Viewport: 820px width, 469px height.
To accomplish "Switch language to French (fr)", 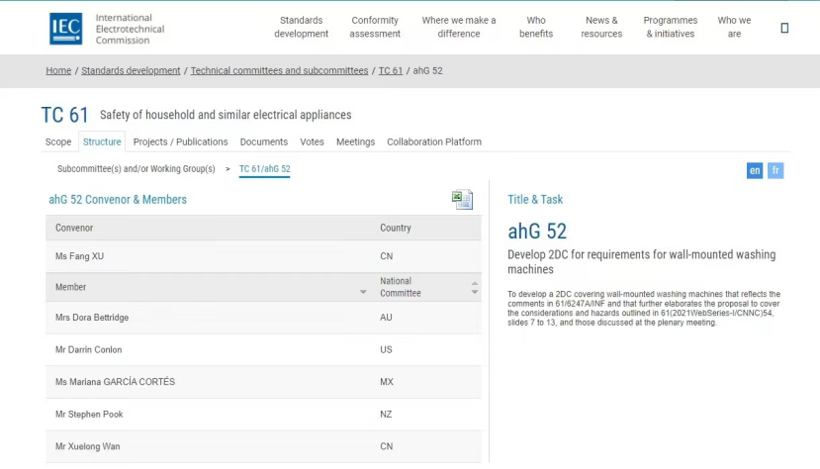I will tap(775, 170).
